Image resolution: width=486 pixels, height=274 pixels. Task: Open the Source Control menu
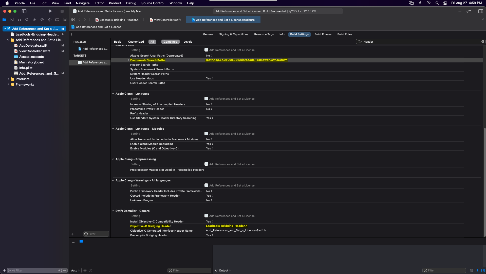click(x=153, y=3)
